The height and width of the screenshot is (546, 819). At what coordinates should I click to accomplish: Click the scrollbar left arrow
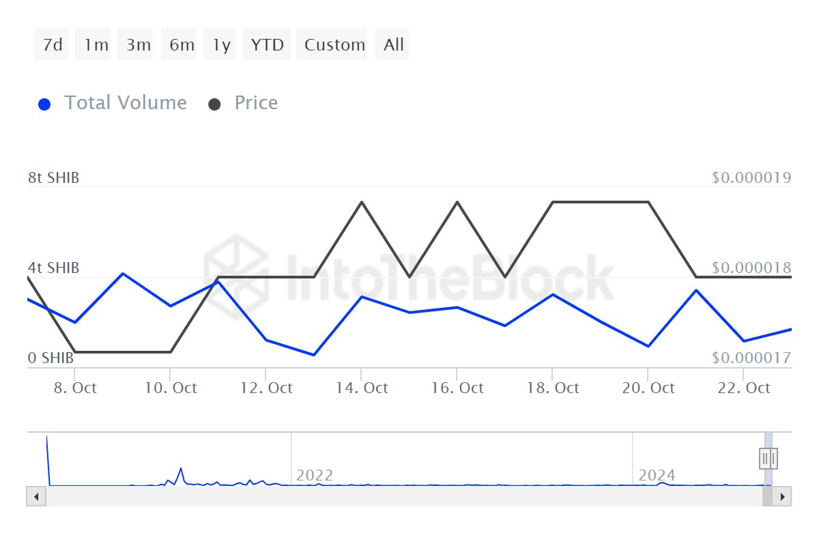pos(35,496)
